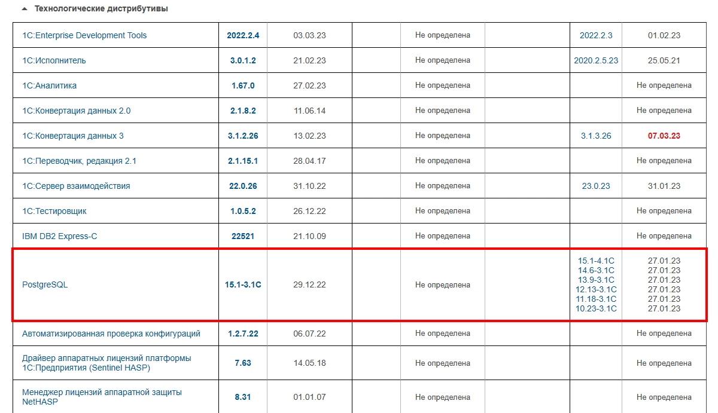The height and width of the screenshot is (413, 718).
Task: Open the 1С:Тестировщик link
Action: pos(54,211)
